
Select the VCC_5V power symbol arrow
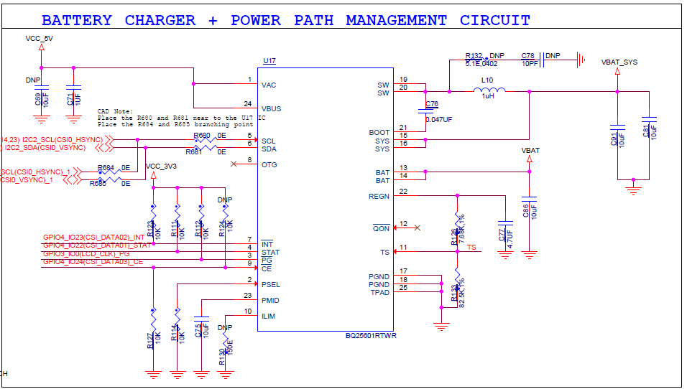[x=42, y=47]
